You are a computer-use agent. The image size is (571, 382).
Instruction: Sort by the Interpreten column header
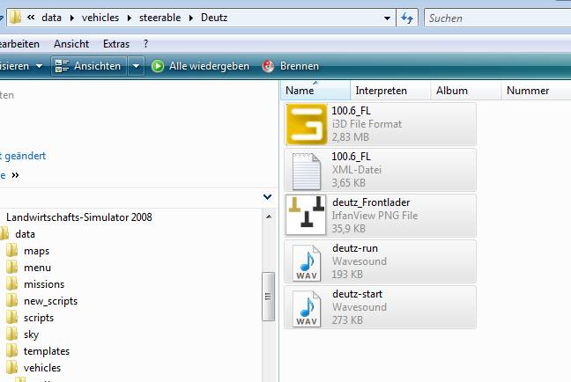tap(390, 91)
